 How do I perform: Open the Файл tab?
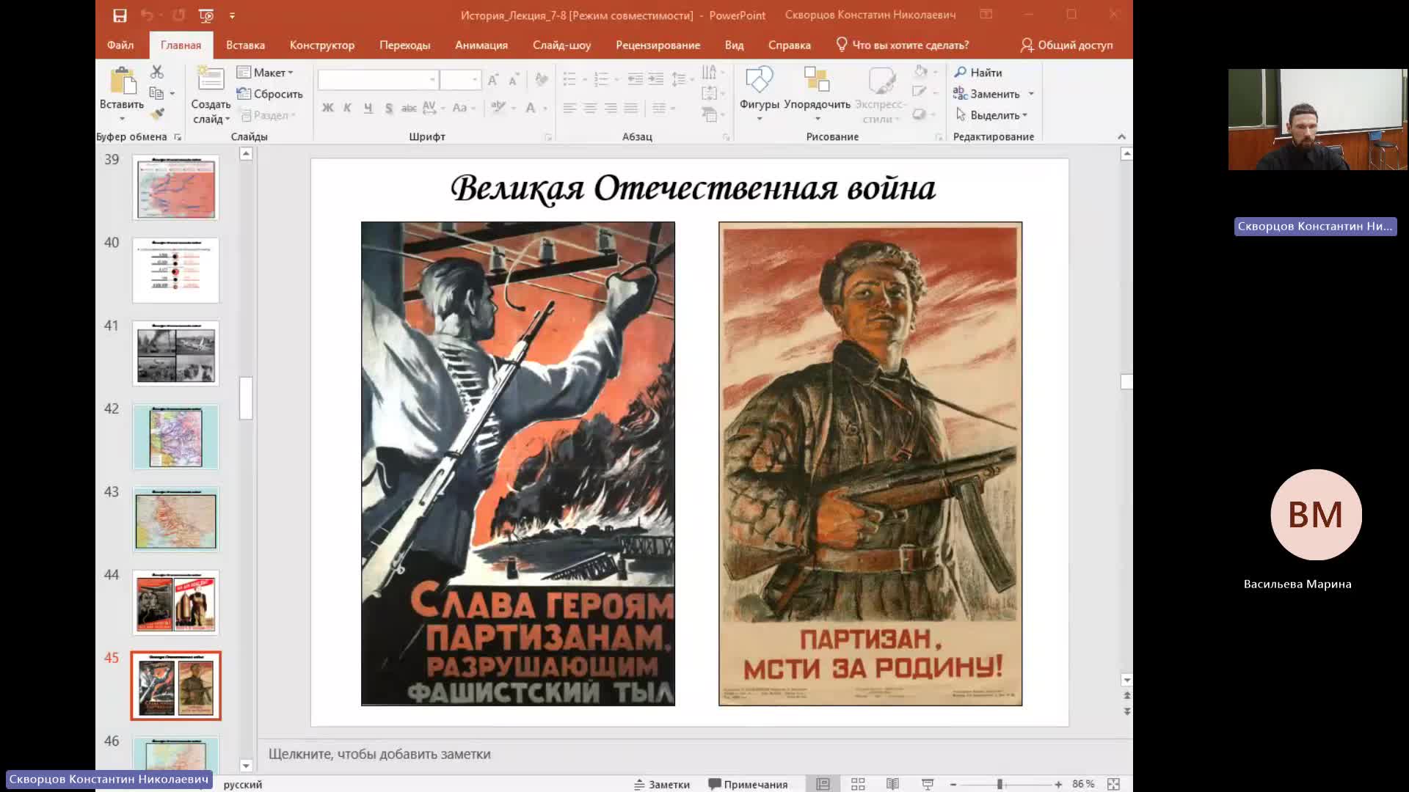click(x=120, y=45)
